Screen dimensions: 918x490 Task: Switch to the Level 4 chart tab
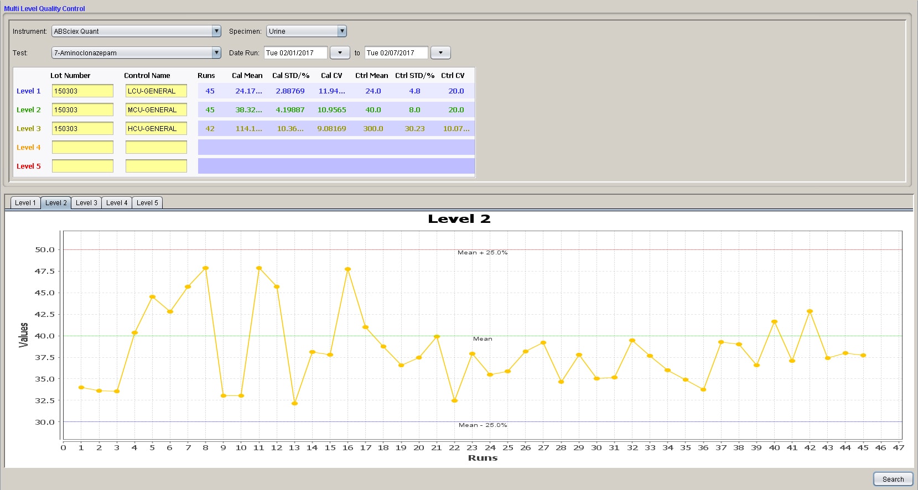(x=117, y=203)
